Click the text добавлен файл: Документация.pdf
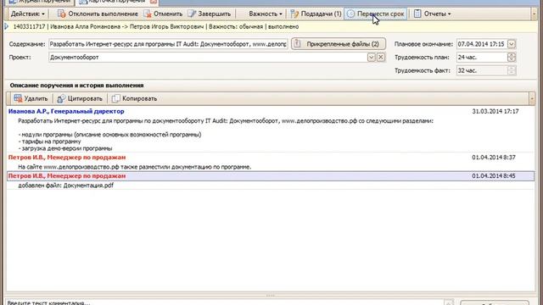The image size is (543, 305). point(66,186)
